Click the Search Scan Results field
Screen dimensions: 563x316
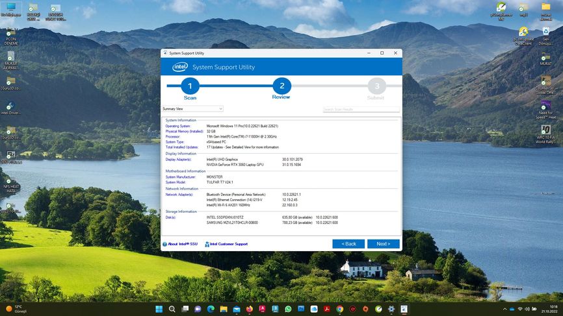[x=361, y=109]
